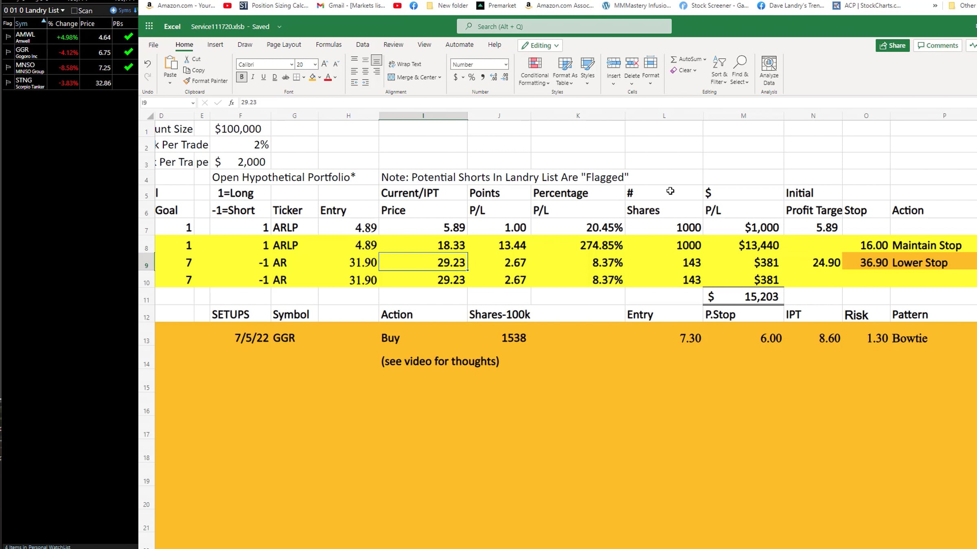This screenshot has height=549, width=977.
Task: Apply the Comma Style format
Action: tap(482, 77)
